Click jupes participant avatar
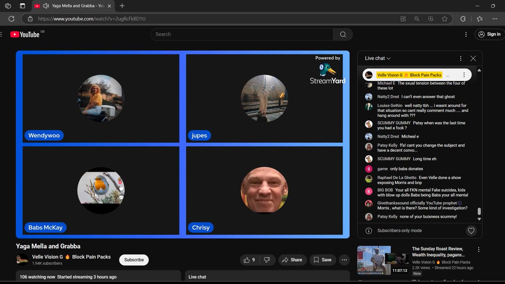This screenshot has width=505, height=284. tap(264, 98)
